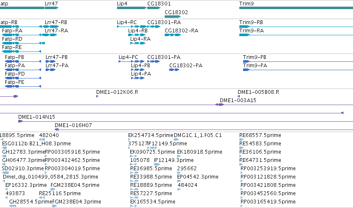This screenshot has width=353, height=208.
Task: Select the Lrr47-PB protein glyph
Action: pos(51,61)
